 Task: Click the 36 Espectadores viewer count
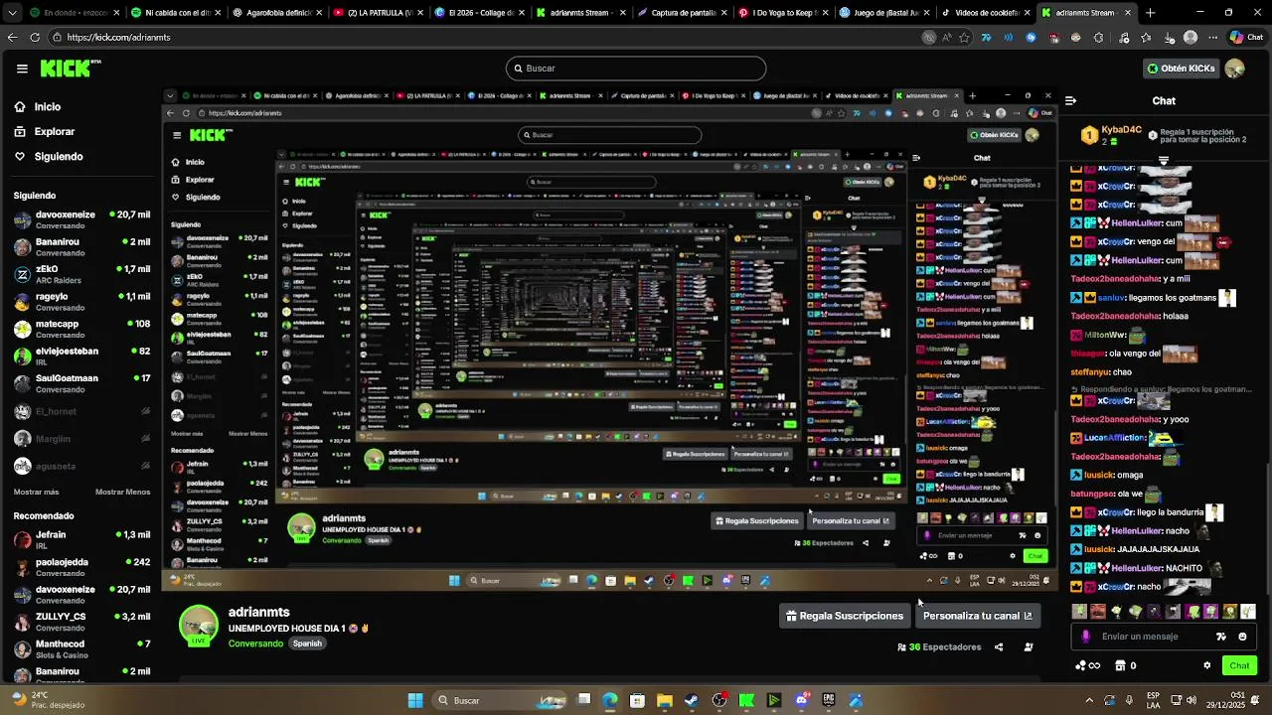click(939, 647)
